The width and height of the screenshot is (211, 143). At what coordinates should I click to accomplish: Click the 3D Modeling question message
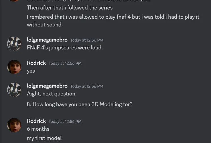[x=80, y=104]
